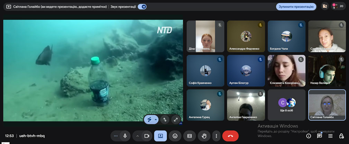
Task: Toggle the microphone button
Action: pos(125,136)
